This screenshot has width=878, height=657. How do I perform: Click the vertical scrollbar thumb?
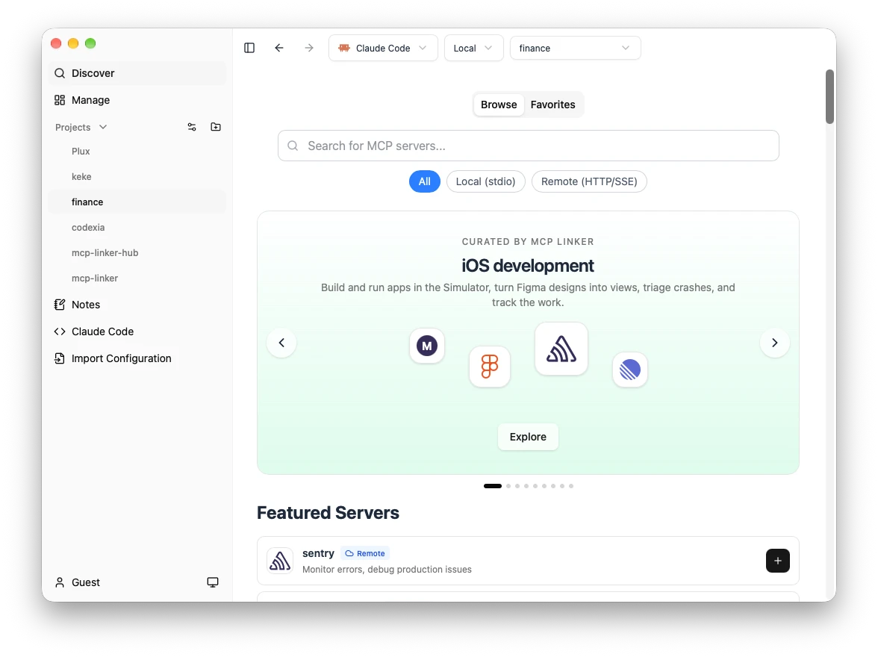tap(830, 96)
